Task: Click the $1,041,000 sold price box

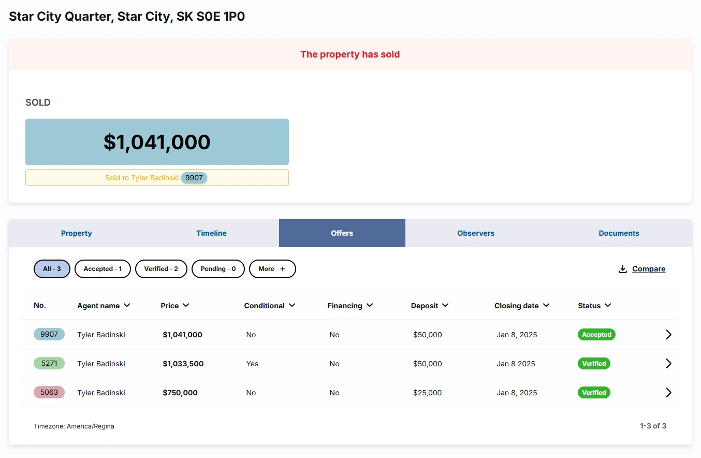Action: (157, 142)
